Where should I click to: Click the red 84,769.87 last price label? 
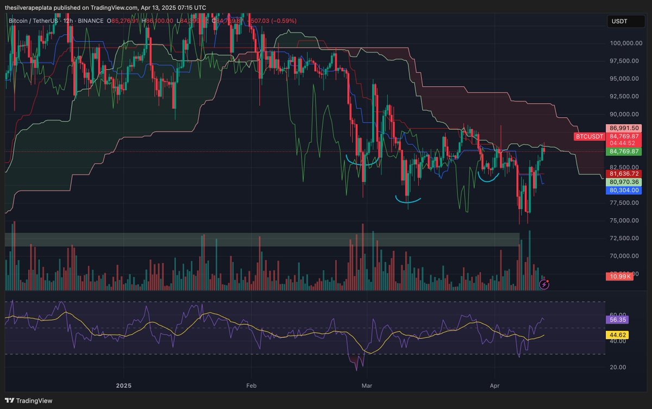625,136
